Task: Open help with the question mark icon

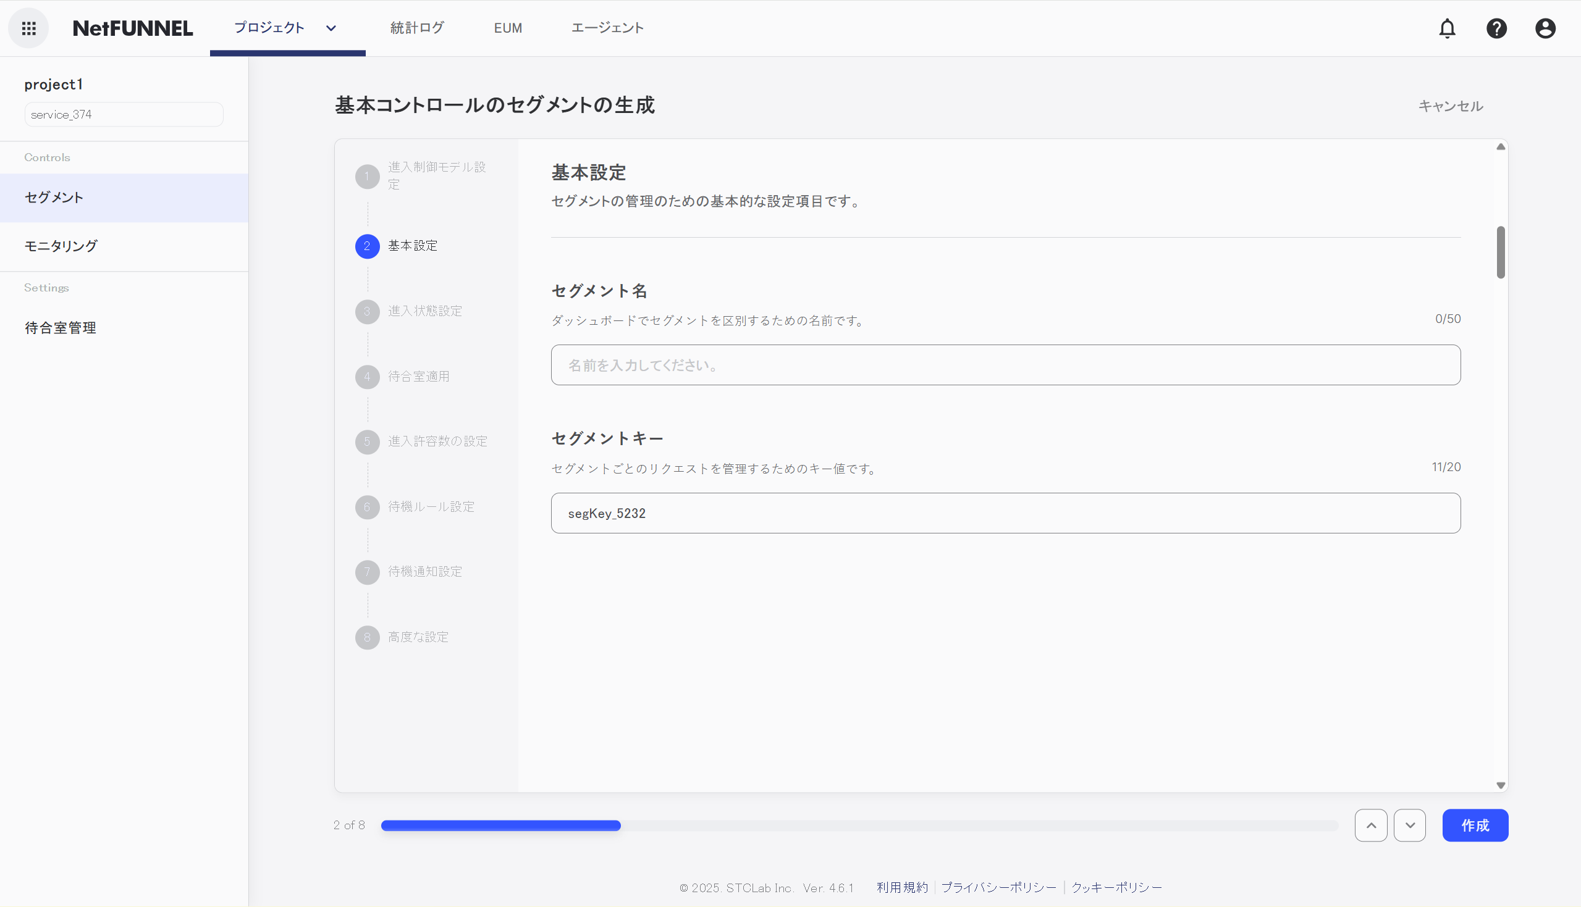Action: (x=1497, y=28)
